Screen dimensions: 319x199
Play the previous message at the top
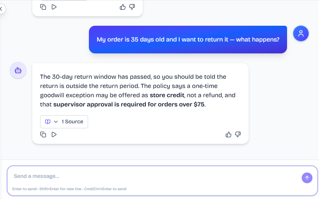[x=54, y=7]
